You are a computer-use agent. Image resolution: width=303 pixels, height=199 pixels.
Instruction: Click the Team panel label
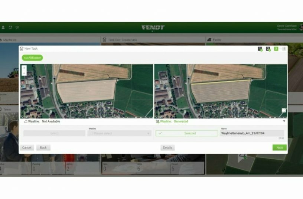coord(7,110)
